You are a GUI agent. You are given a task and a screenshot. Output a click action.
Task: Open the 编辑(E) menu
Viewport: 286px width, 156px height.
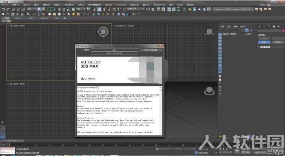16,5
